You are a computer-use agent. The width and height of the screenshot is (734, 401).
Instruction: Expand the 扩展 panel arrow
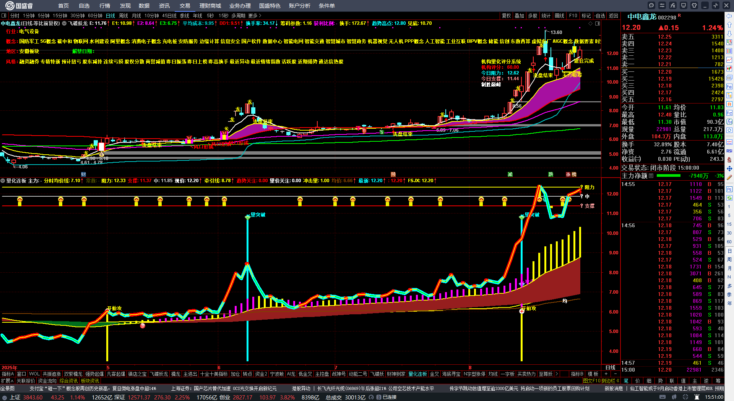pyautogui.click(x=7, y=381)
